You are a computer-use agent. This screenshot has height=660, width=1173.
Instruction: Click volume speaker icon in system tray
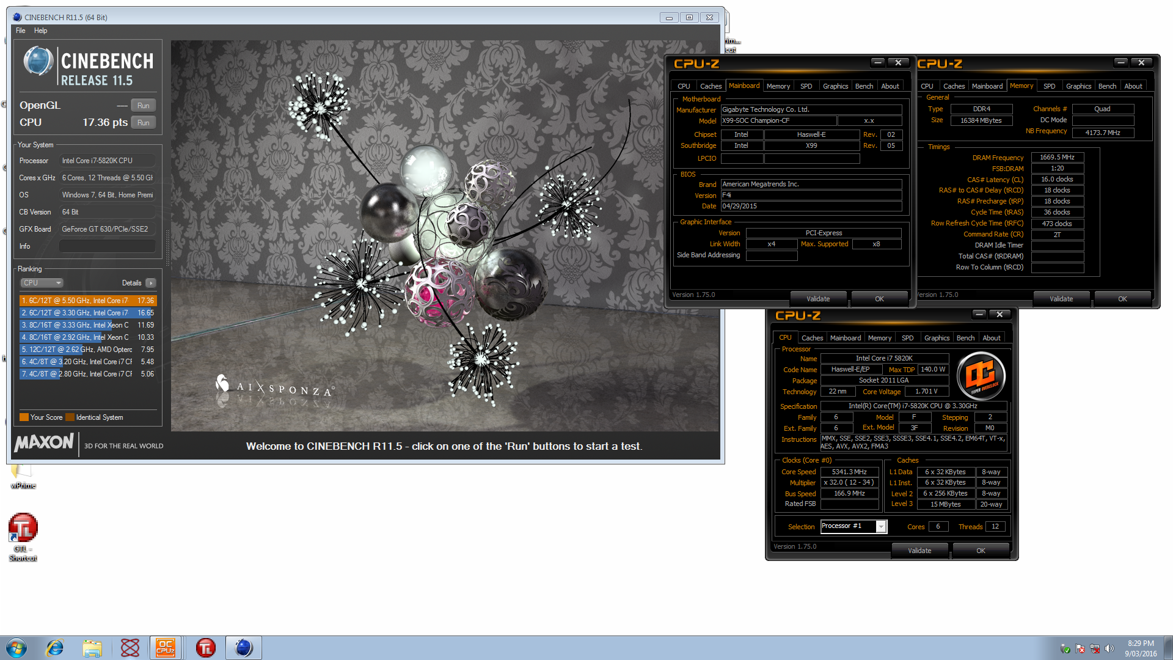[1109, 648]
